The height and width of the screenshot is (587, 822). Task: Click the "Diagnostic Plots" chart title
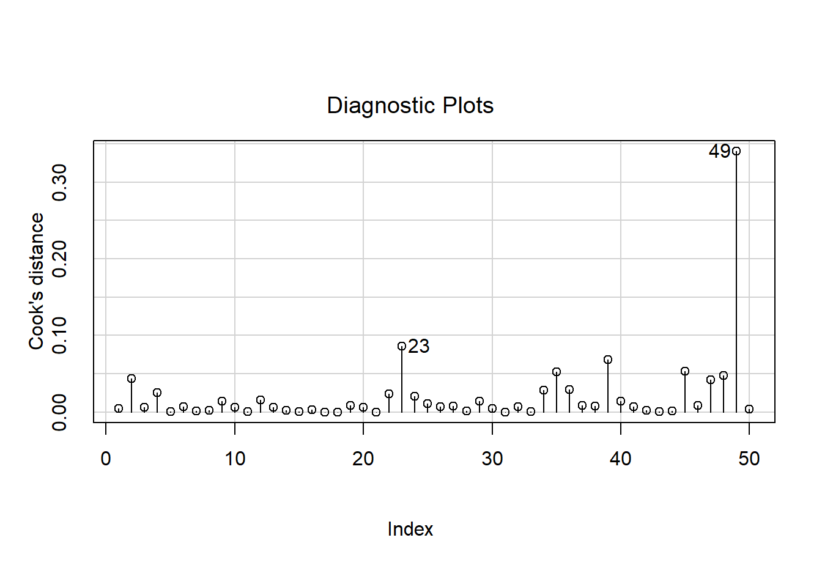click(x=410, y=106)
